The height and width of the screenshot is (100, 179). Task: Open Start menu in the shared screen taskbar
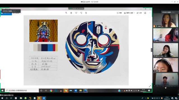[x=2, y=91]
